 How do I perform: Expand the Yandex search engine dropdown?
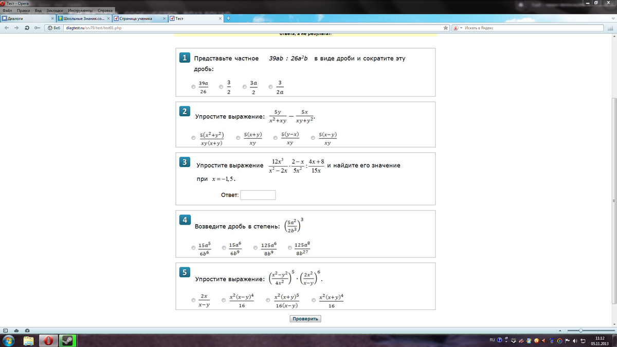tap(461, 28)
